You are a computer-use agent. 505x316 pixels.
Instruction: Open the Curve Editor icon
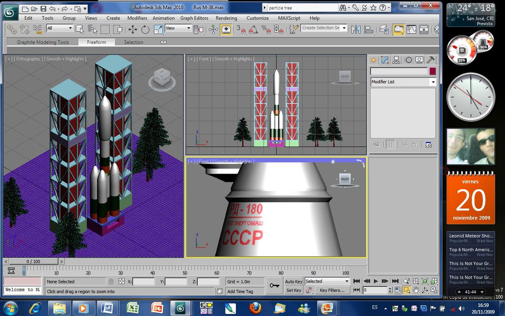(411, 29)
